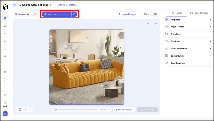Click the Color correction icon

[x=167, y=49]
